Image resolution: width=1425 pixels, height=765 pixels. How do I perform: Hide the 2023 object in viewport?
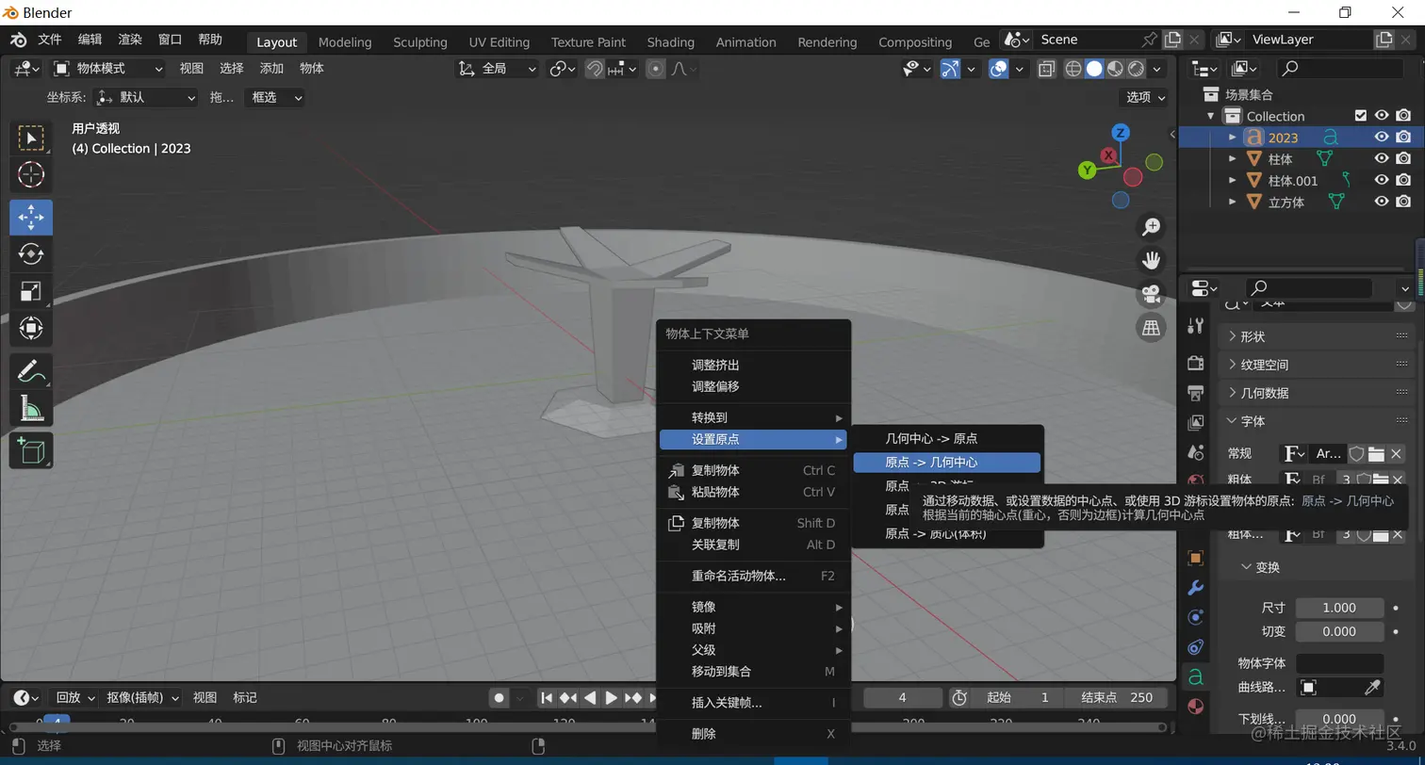1382,138
